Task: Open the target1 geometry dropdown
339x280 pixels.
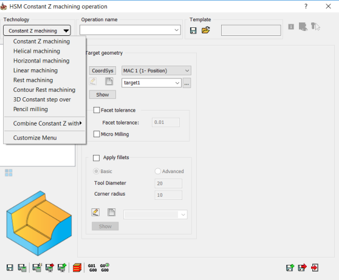Action: tap(151, 83)
